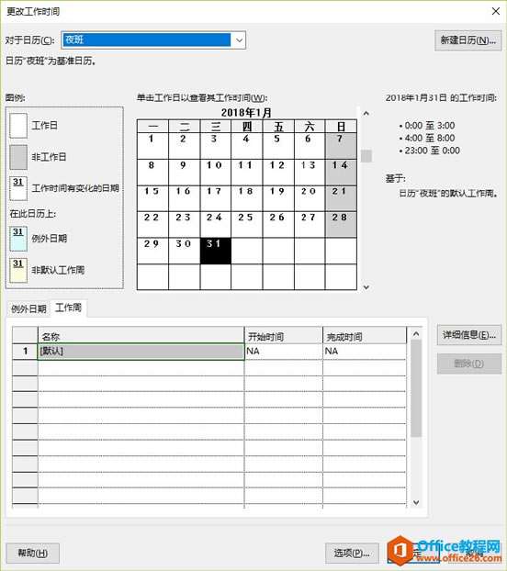Click the 帮助 button

point(33,554)
